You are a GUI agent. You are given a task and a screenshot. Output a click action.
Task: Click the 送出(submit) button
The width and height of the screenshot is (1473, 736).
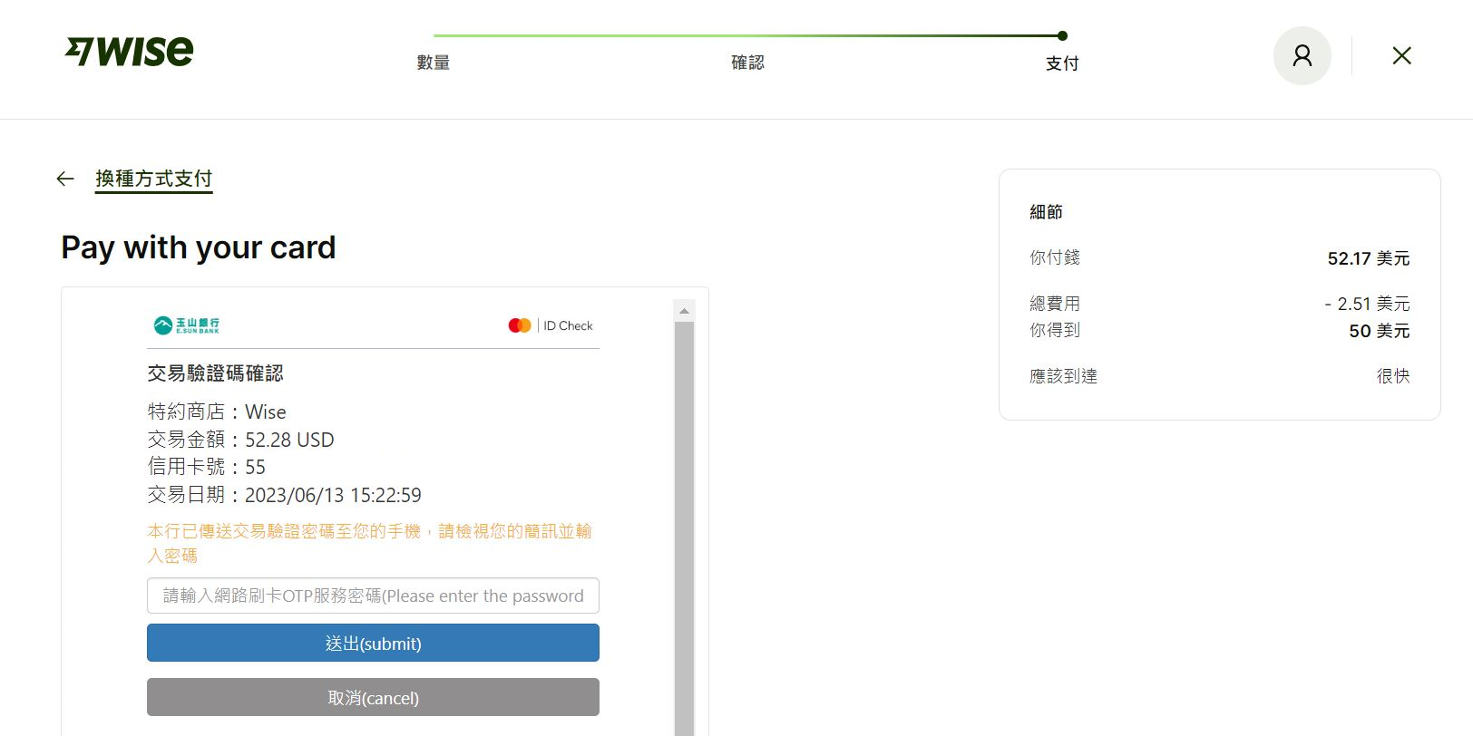click(373, 643)
